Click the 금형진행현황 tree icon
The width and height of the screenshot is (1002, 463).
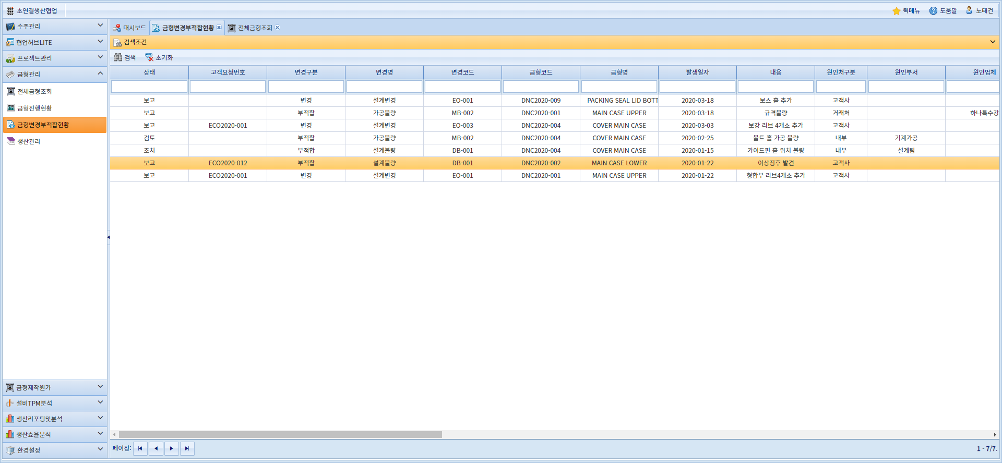click(x=11, y=108)
